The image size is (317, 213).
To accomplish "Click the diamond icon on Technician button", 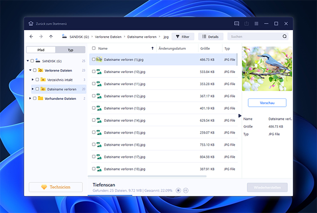I will tap(44, 187).
